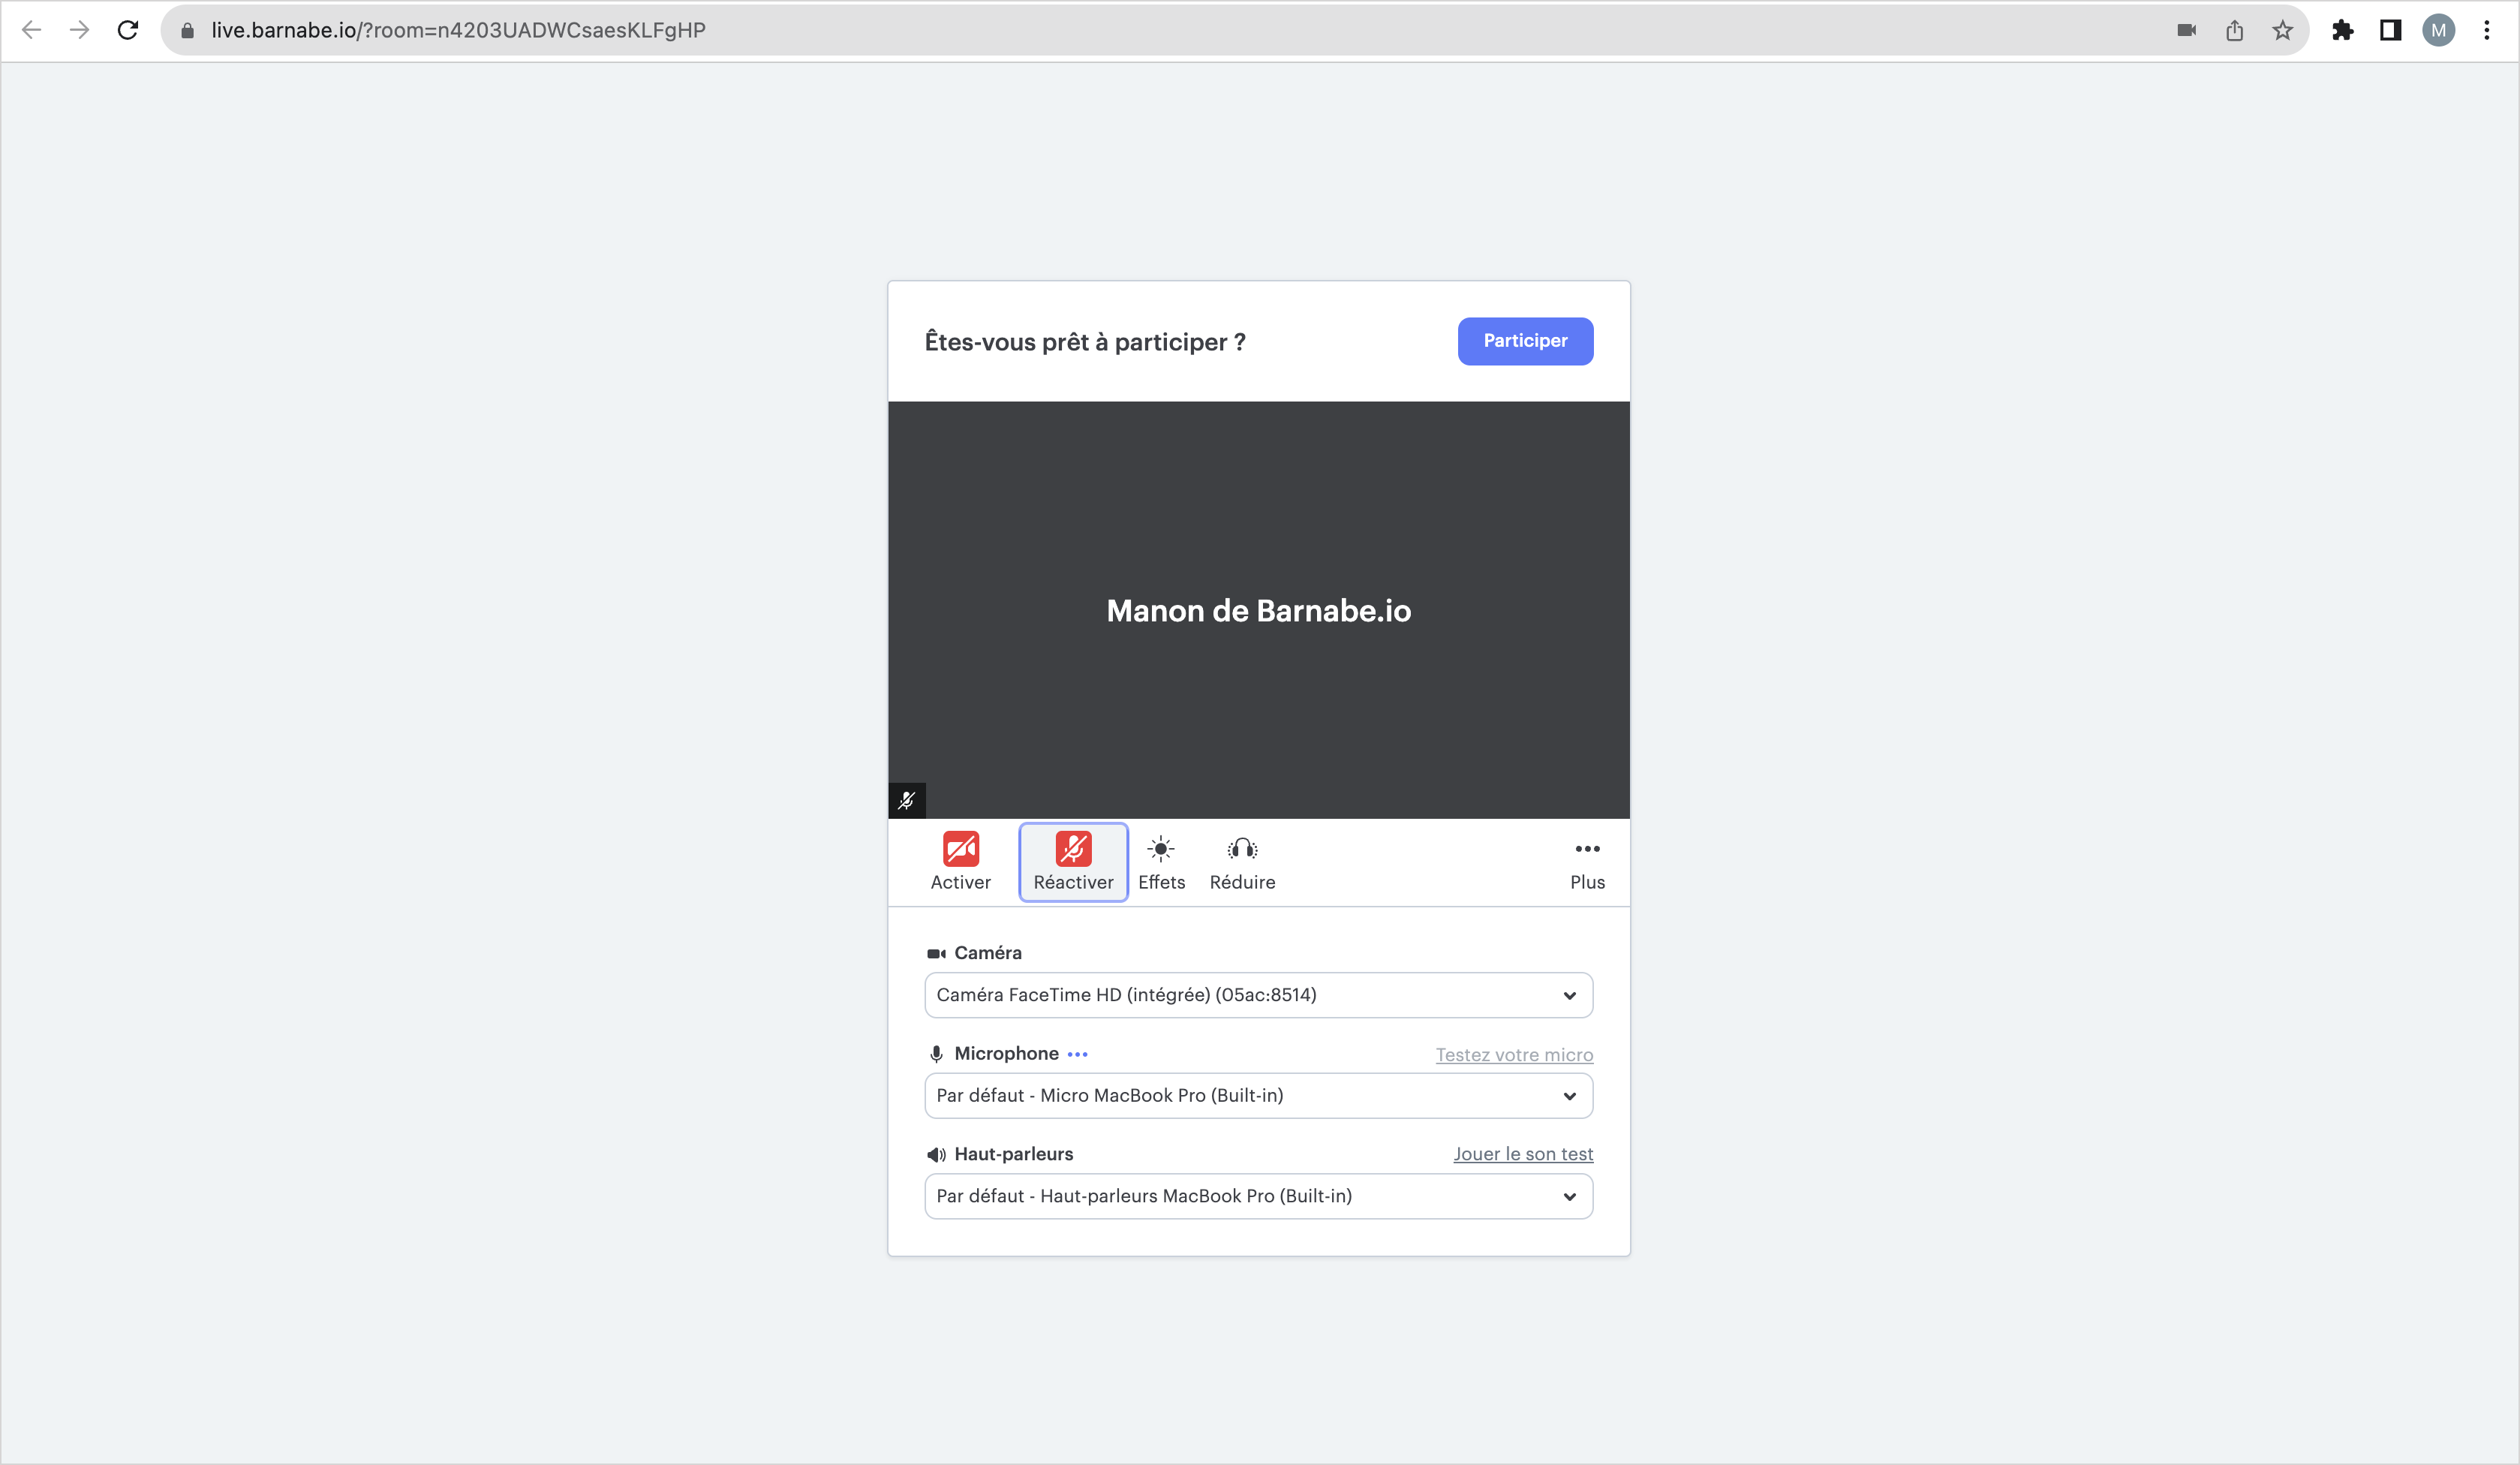Click the camera permission icon in the address bar
The height and width of the screenshot is (1465, 2520).
2187,30
